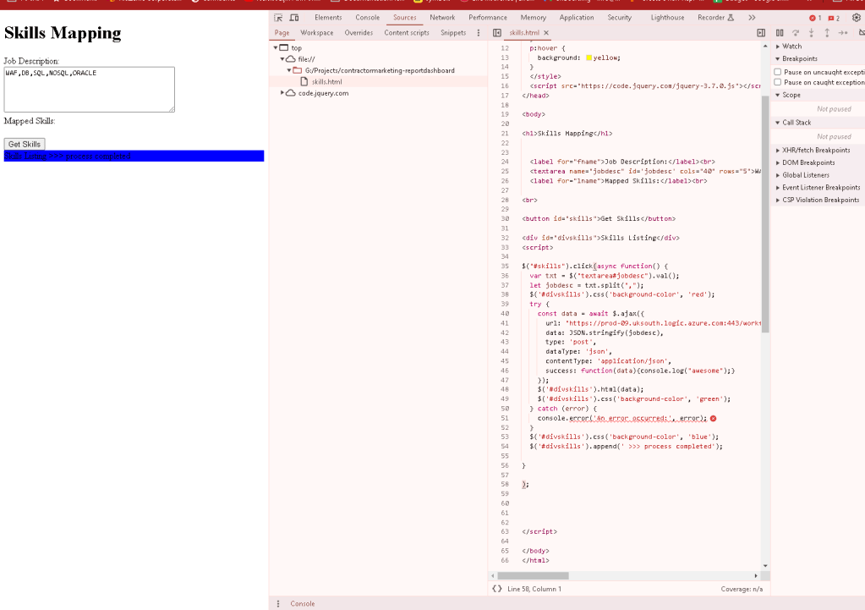Viewport: 865px width, 610px height.
Task: Switch to the Elements tab
Action: 328,18
